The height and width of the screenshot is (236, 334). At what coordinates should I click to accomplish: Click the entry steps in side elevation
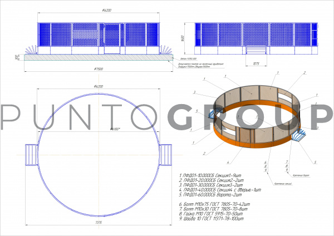click(256, 50)
